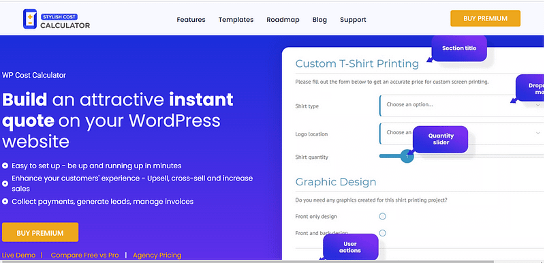
Task: Open the Features menu item
Action: tap(191, 20)
